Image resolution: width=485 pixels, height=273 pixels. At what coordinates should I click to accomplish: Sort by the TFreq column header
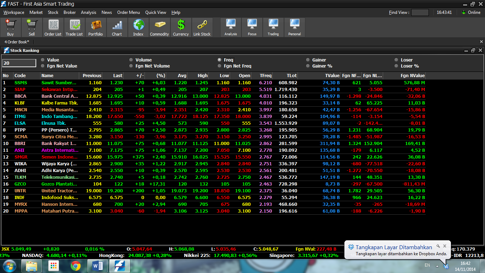pos(262,75)
